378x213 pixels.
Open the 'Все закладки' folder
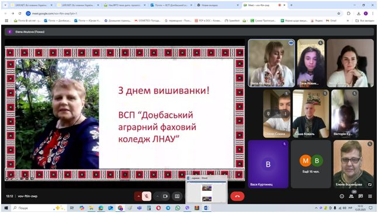365,20
